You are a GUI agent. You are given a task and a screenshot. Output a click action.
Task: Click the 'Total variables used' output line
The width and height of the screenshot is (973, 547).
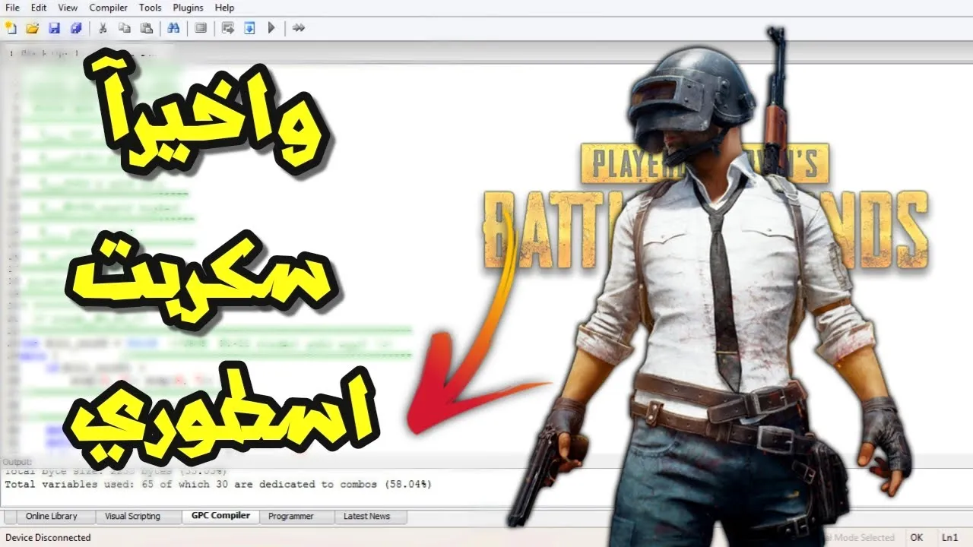tap(218, 484)
